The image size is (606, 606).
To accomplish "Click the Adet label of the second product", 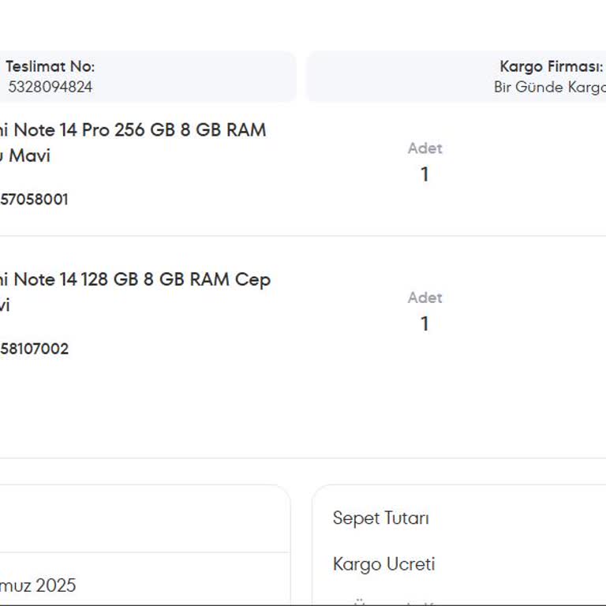I will [x=425, y=297].
